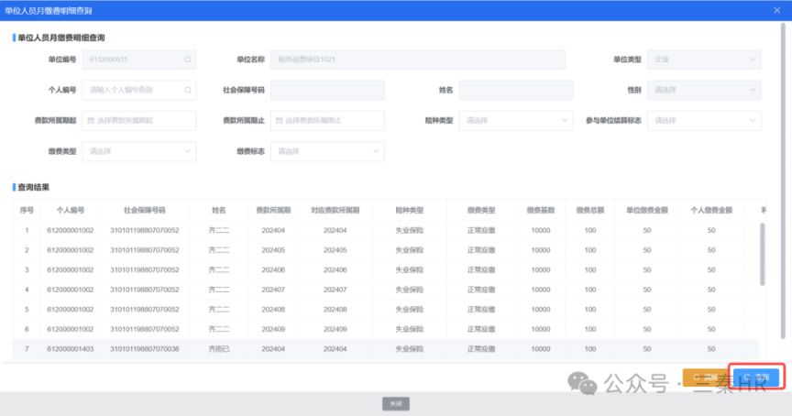Select row 6 sequence number cell

point(27,329)
